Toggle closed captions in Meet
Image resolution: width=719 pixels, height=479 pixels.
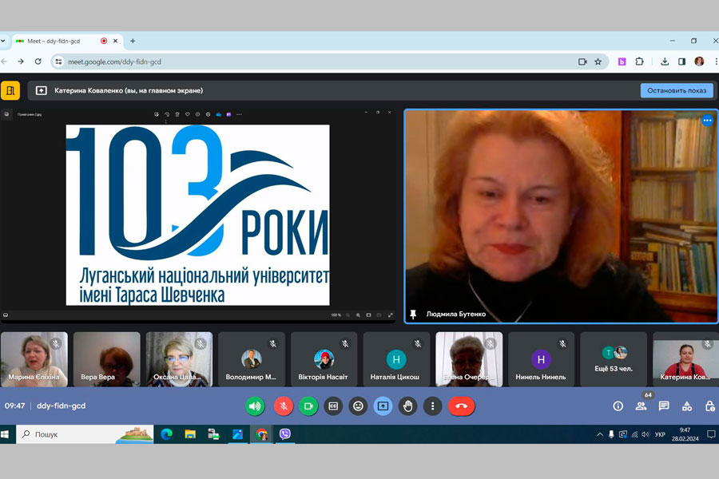click(x=333, y=406)
